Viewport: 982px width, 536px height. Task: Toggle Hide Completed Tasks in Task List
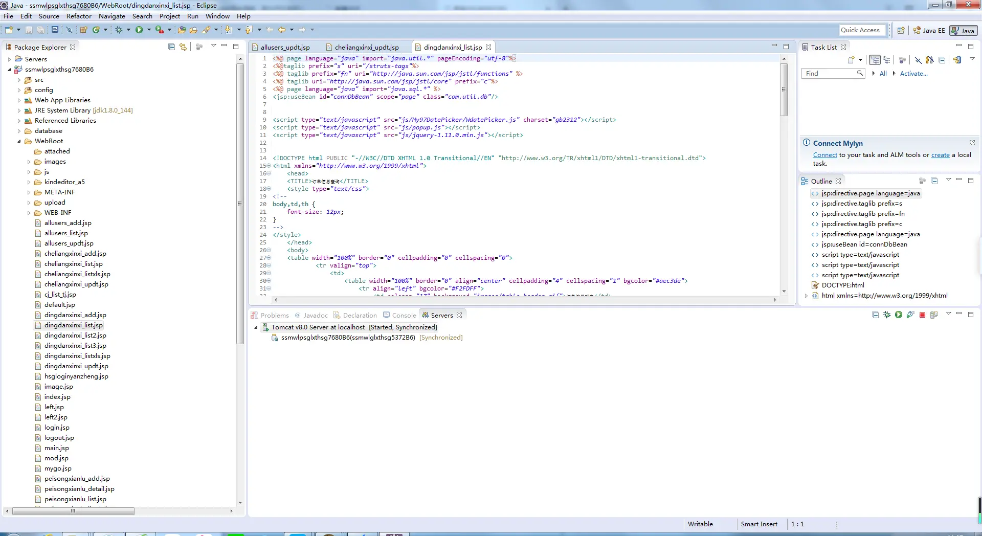[x=918, y=60]
